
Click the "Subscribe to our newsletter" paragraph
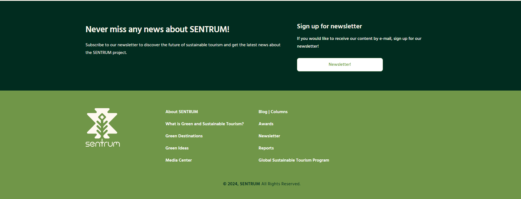click(183, 48)
